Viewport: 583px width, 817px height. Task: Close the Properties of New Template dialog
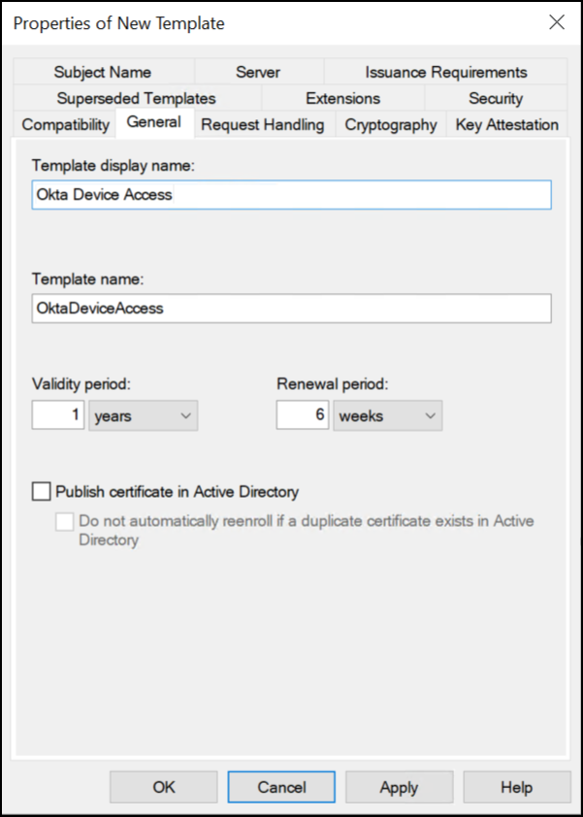pyautogui.click(x=557, y=23)
